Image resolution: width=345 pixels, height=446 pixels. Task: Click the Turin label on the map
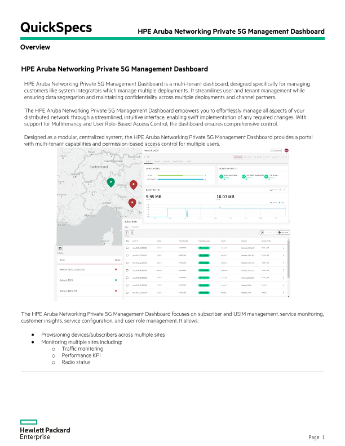[93, 192]
